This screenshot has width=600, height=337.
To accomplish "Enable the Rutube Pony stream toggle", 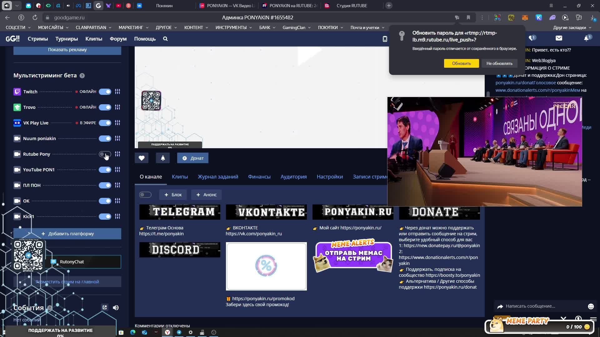I will coord(105,154).
